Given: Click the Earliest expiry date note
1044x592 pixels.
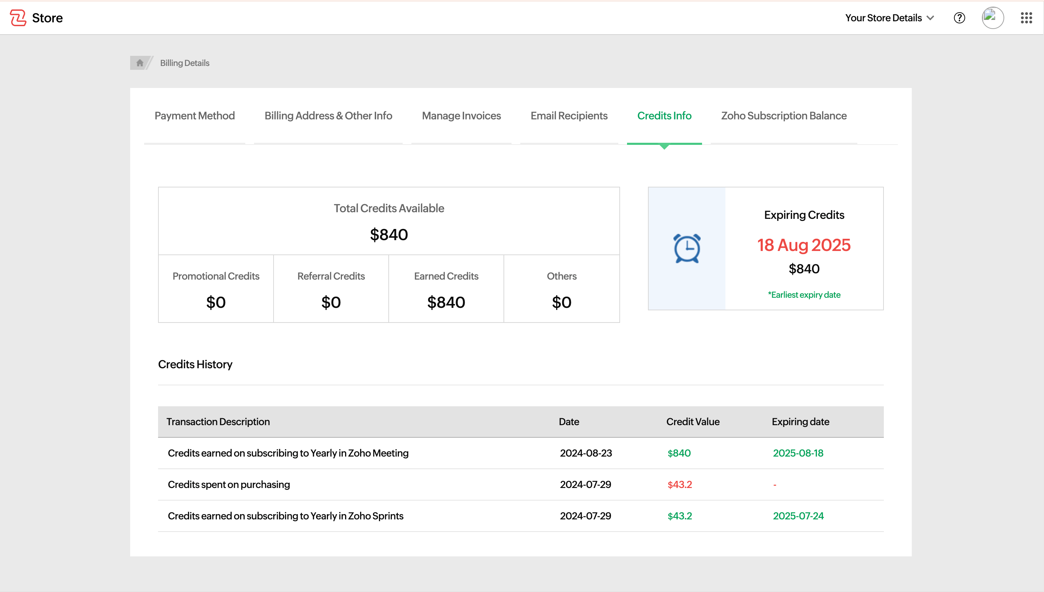Looking at the screenshot, I should 804,295.
